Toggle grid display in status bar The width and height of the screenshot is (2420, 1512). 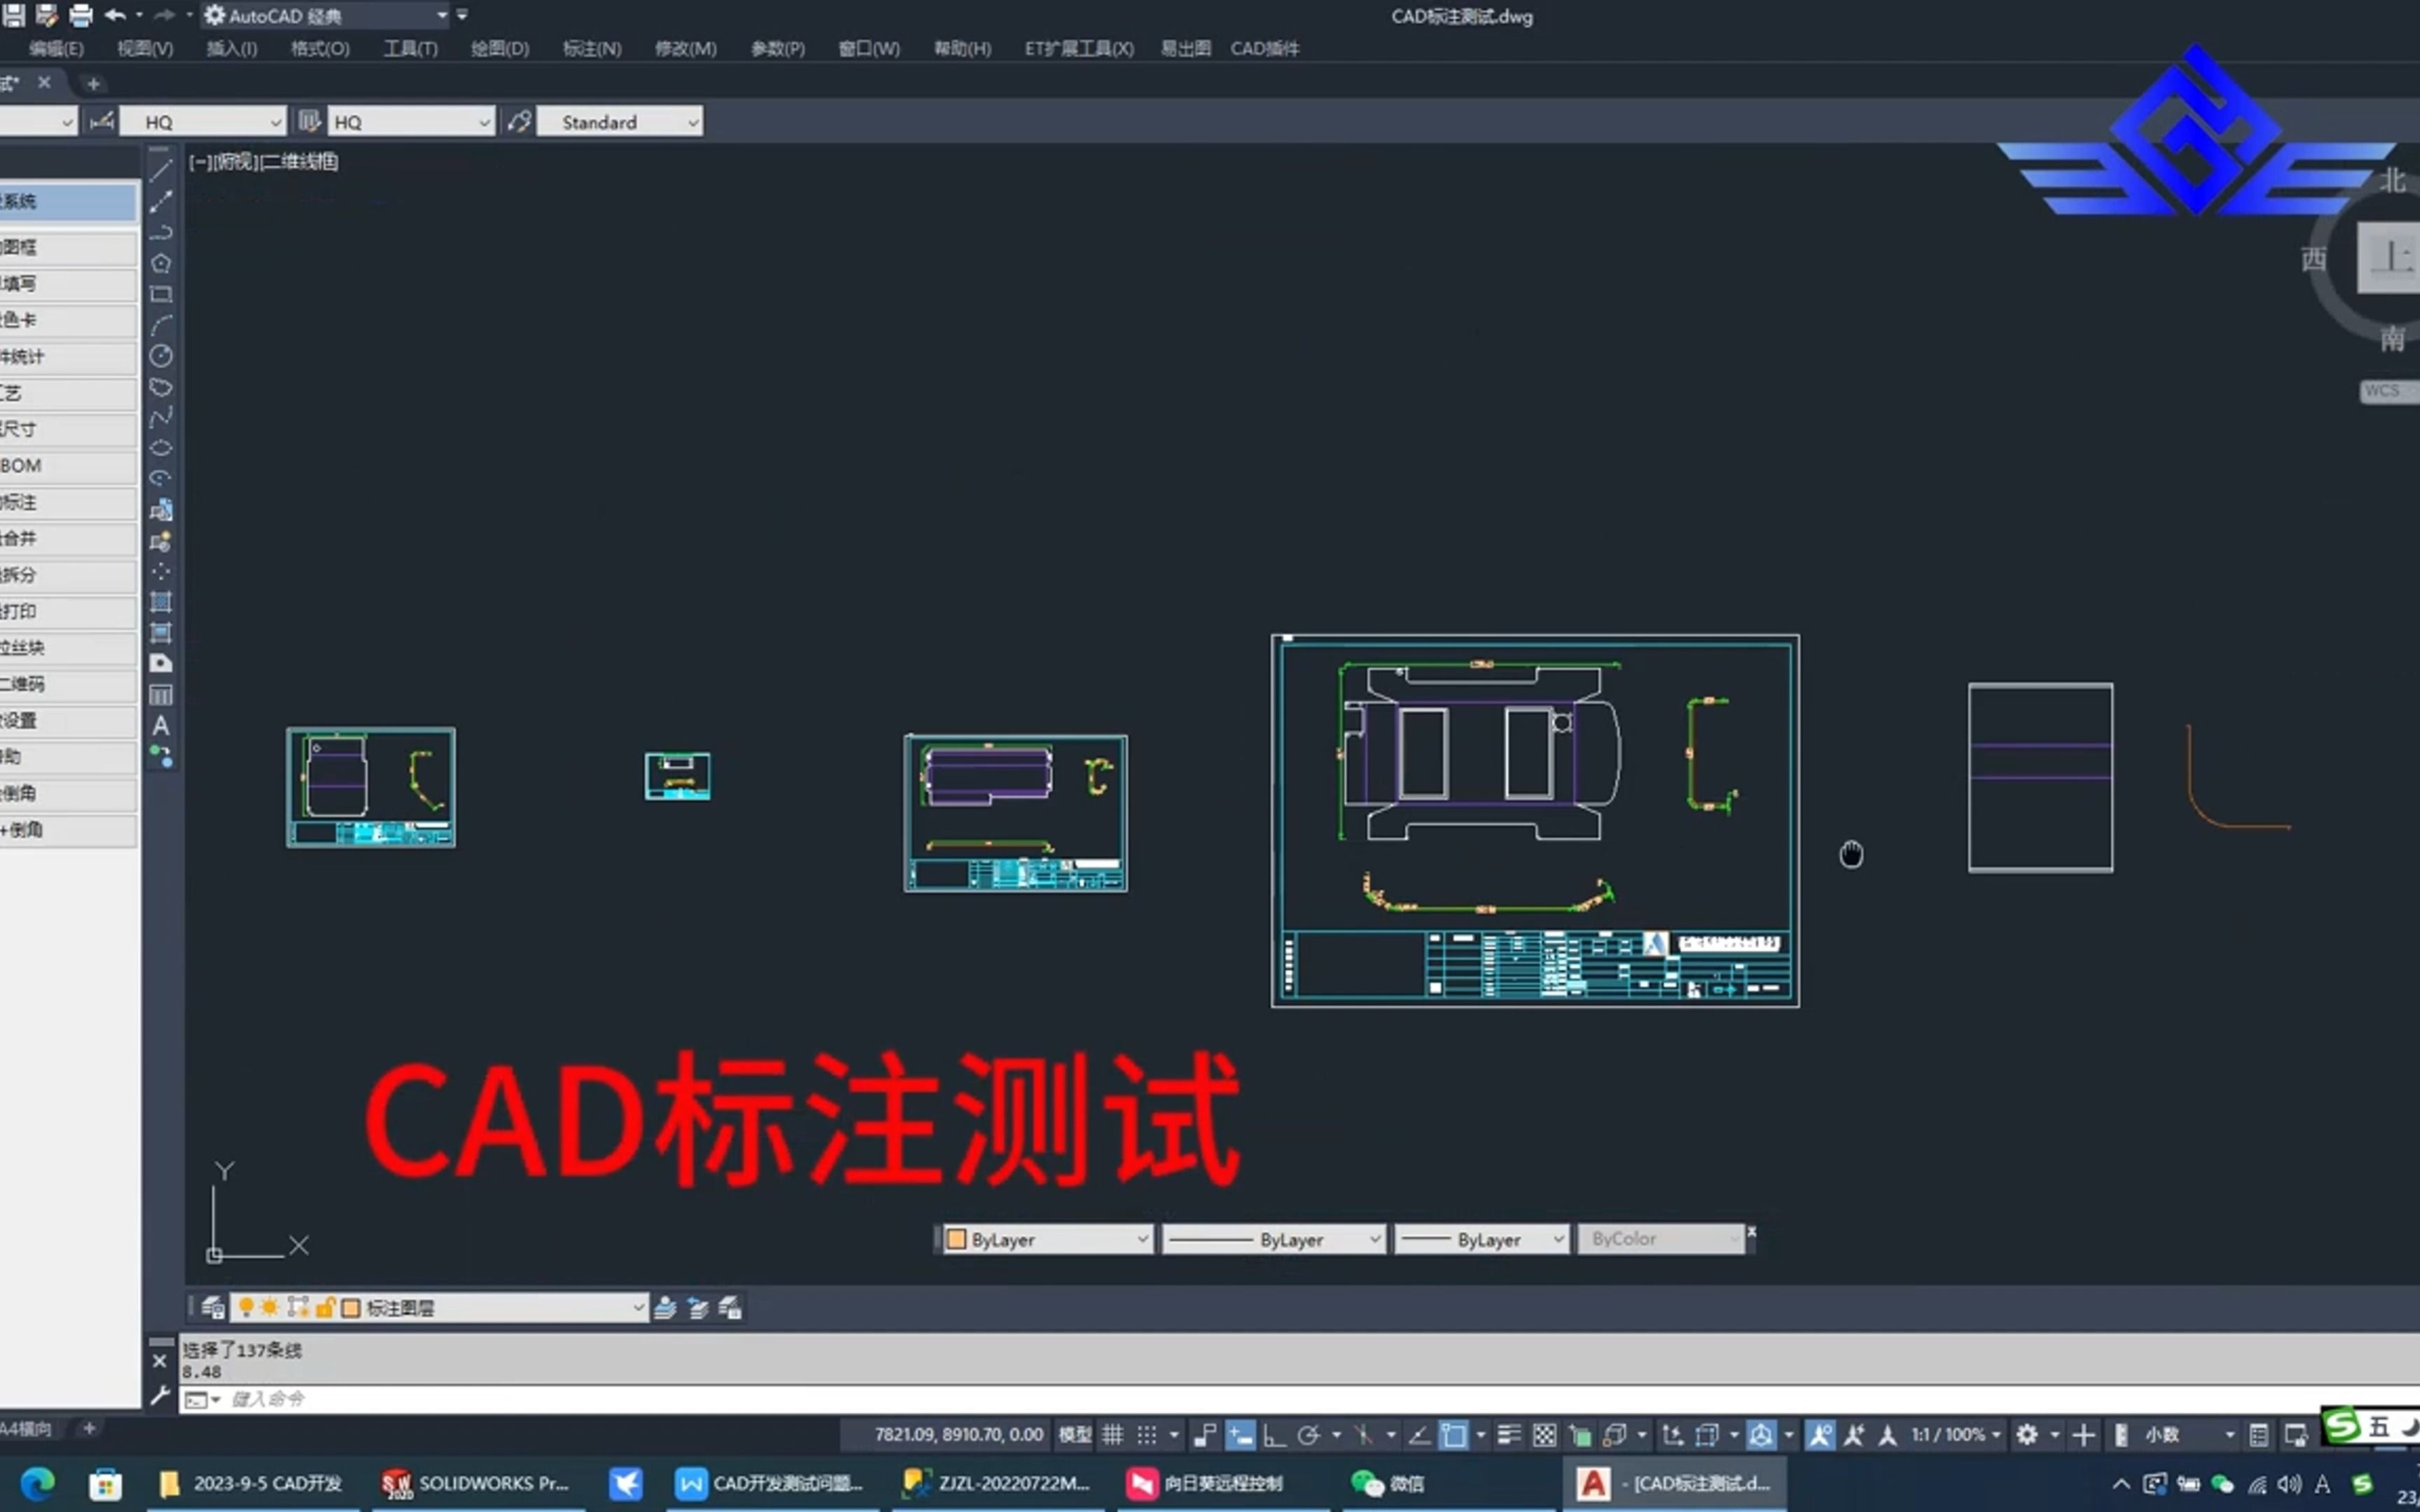pos(1113,1435)
